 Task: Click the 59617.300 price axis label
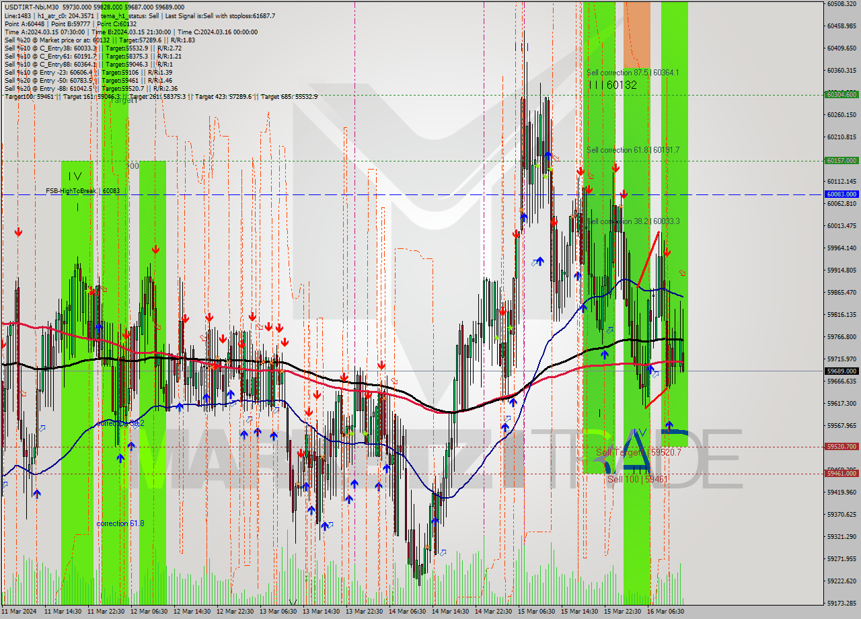tap(841, 403)
